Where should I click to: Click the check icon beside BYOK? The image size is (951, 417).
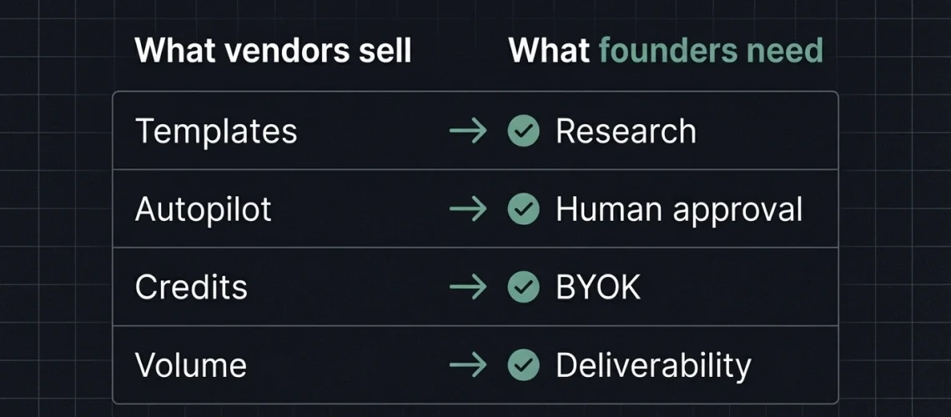(523, 287)
